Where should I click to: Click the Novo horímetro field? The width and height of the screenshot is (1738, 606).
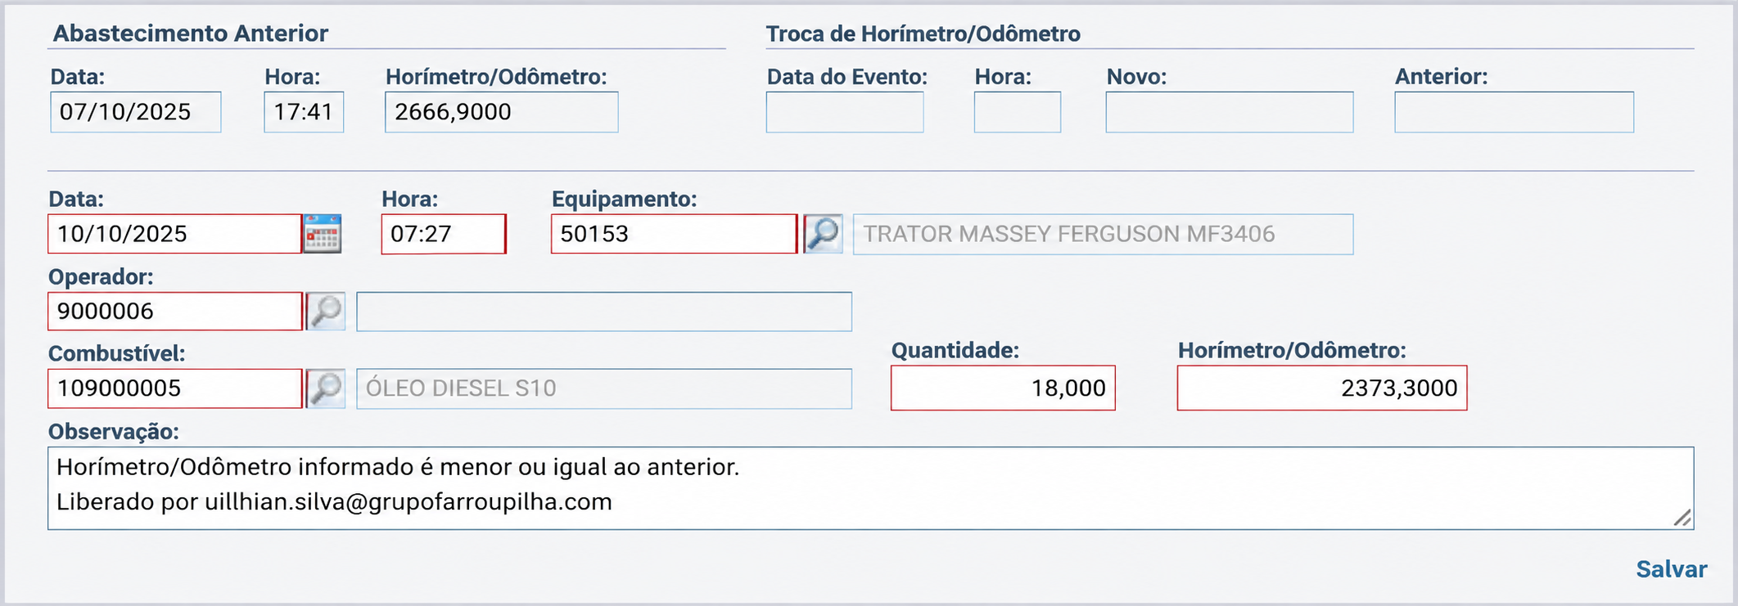click(x=1230, y=112)
